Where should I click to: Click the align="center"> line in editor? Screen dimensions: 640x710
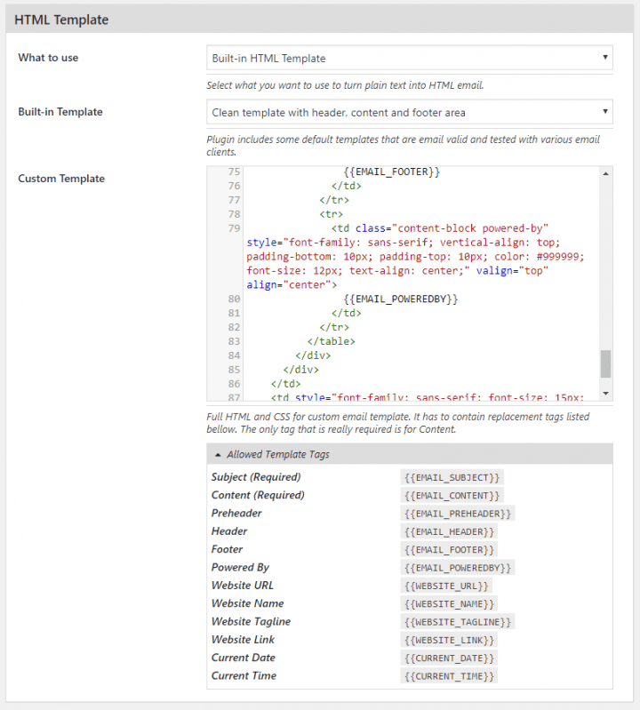click(x=292, y=285)
